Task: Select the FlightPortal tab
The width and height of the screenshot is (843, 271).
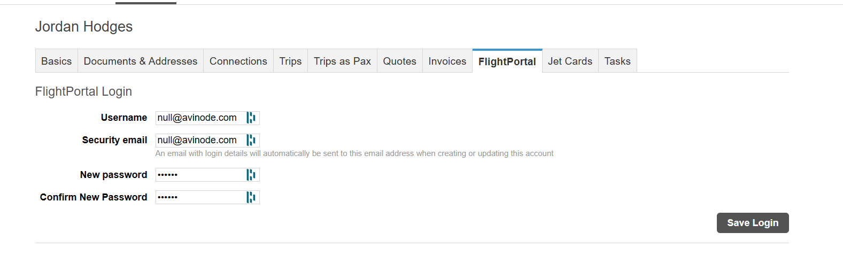Action: [507, 61]
